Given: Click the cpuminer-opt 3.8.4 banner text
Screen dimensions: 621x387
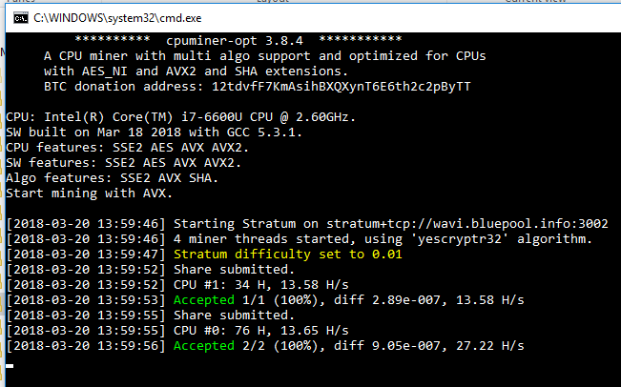Looking at the screenshot, I should point(235,40).
